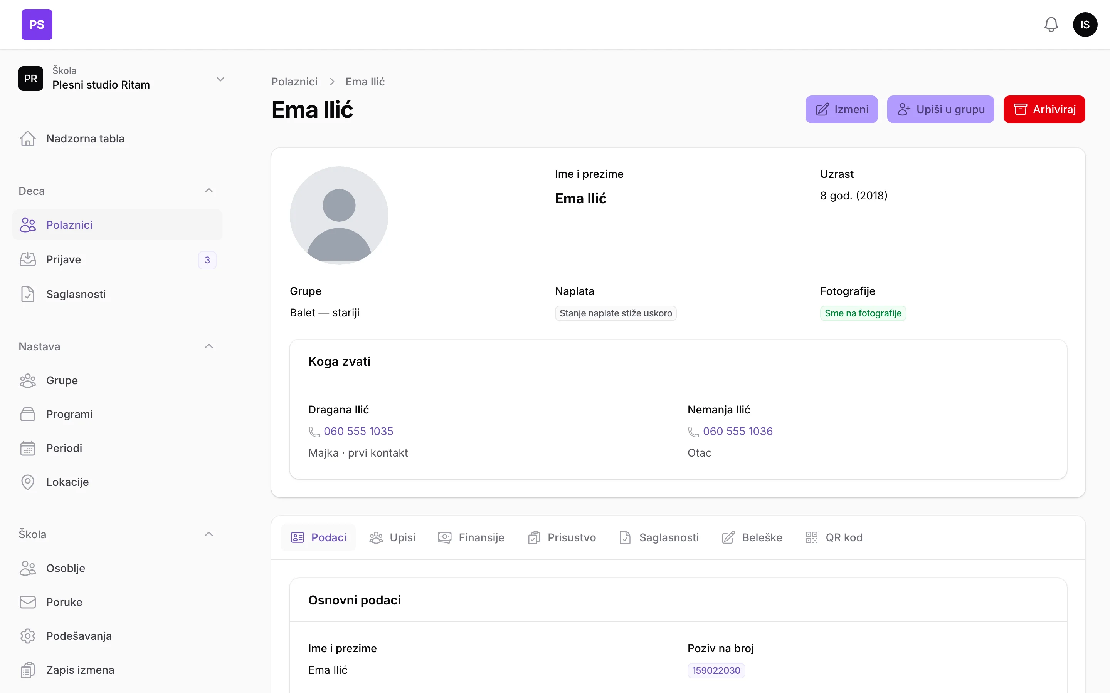Viewport: 1110px width, 693px height.
Task: Collapse the Nastava sidebar section
Action: coord(209,346)
